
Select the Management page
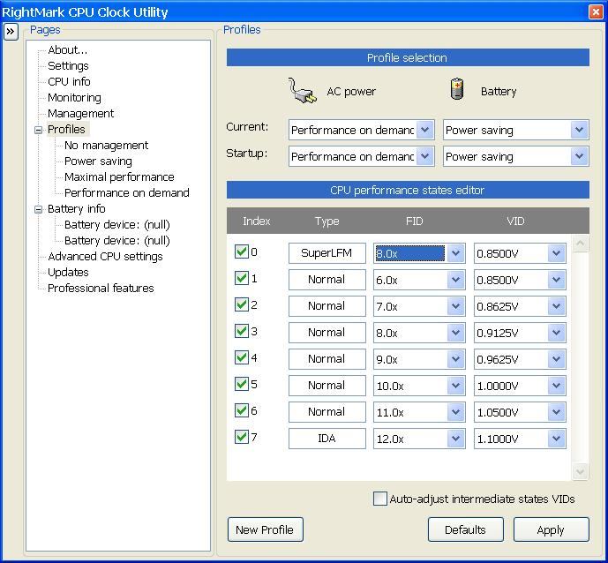[80, 114]
